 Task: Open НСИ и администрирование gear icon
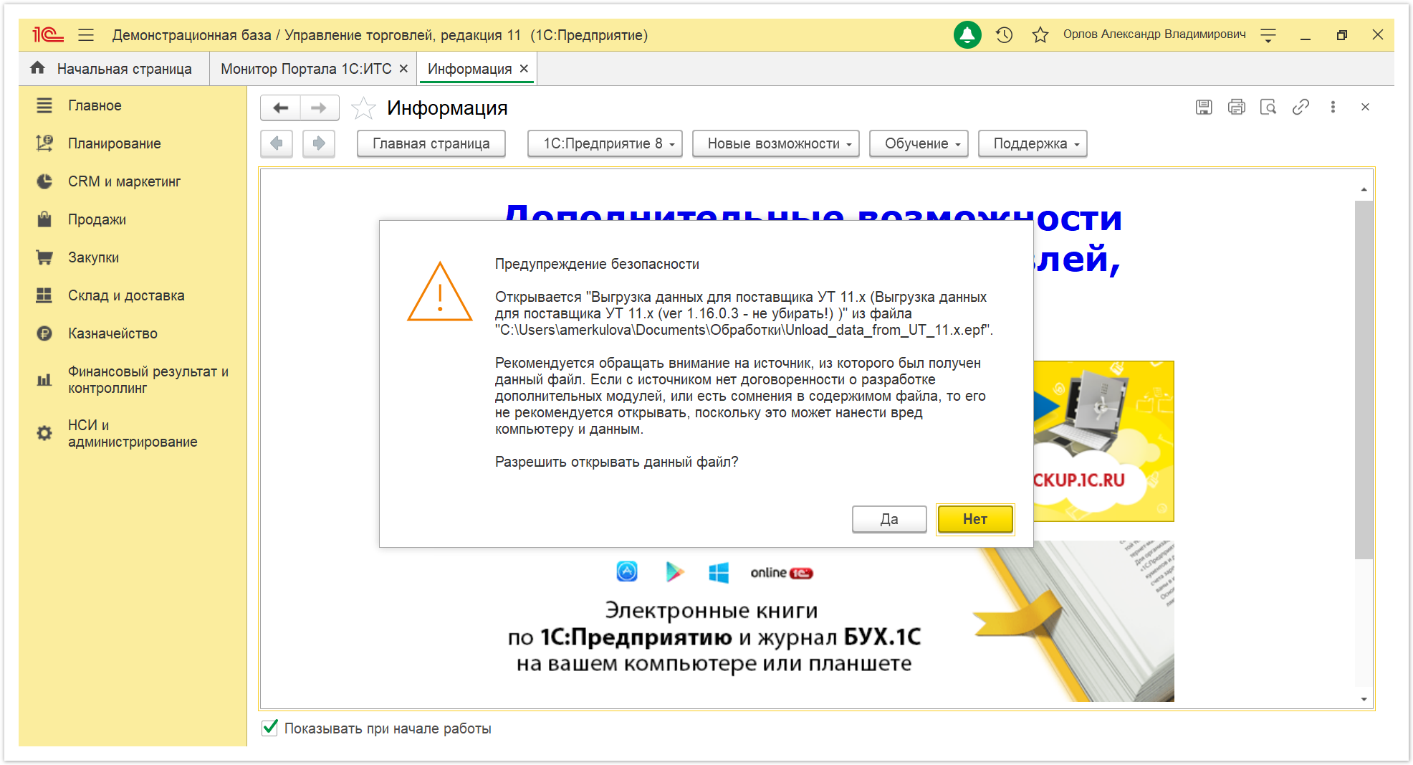click(44, 433)
